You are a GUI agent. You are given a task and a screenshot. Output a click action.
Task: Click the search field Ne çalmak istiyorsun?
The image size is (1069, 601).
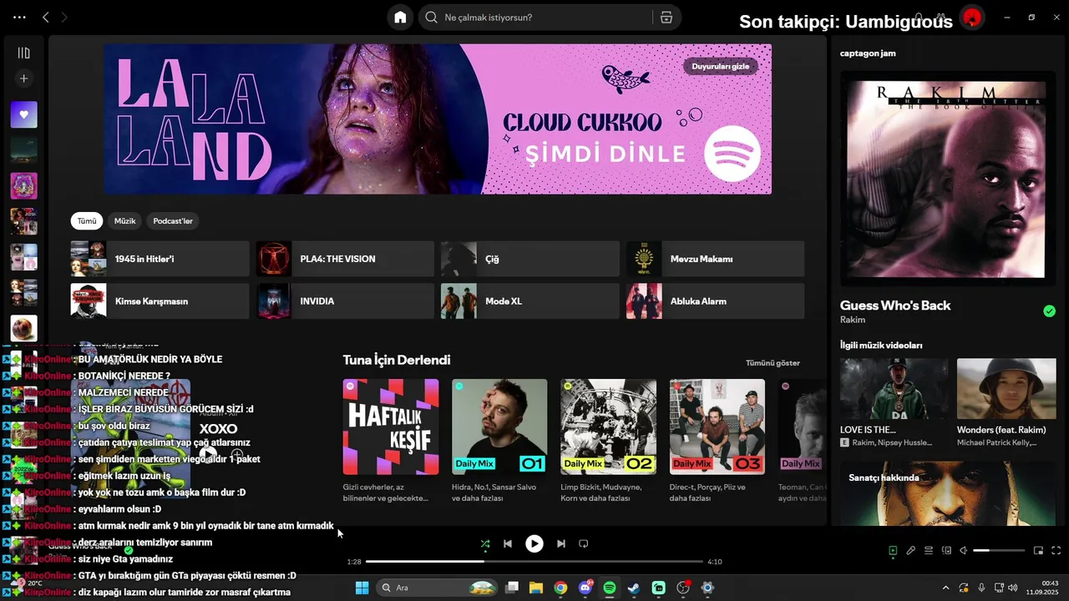[x=534, y=17]
